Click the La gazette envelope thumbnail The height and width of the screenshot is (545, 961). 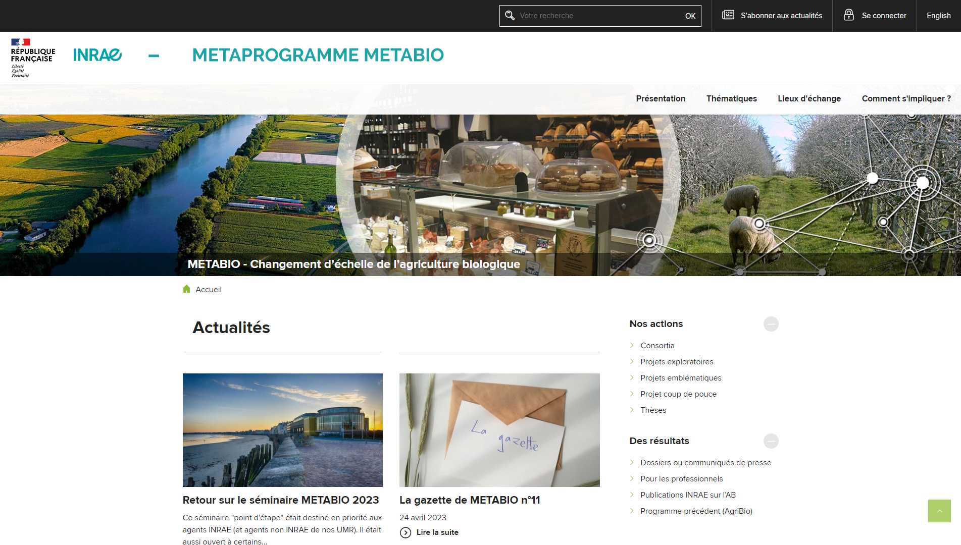(499, 430)
